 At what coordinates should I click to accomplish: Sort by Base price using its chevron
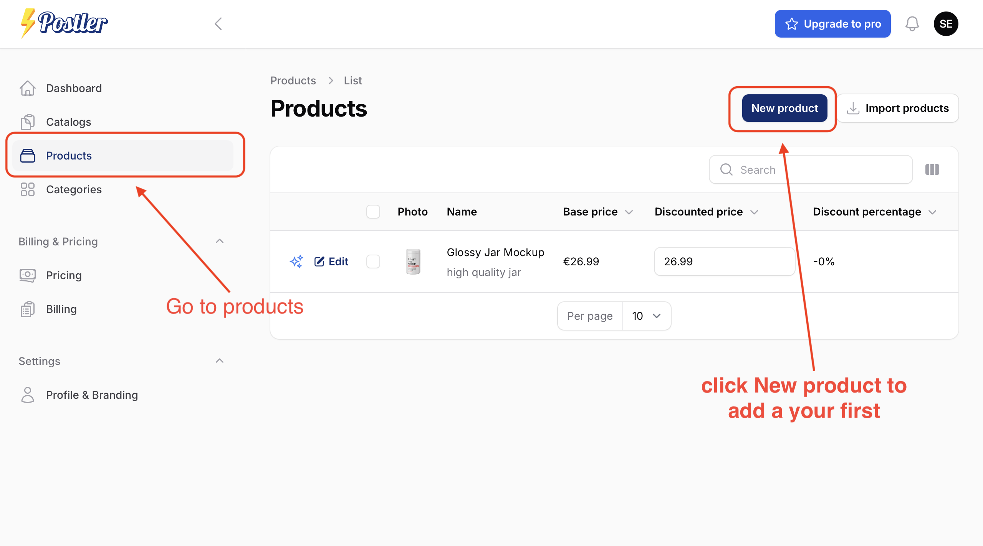pyautogui.click(x=629, y=211)
